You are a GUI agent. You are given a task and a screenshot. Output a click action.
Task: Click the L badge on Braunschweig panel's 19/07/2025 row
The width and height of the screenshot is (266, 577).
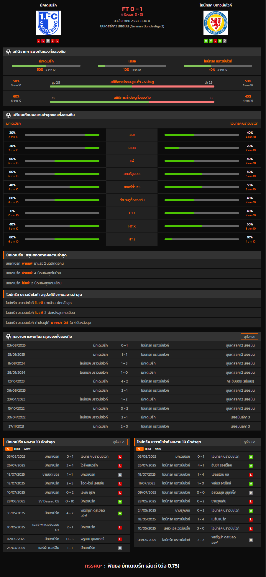(x=251, y=475)
